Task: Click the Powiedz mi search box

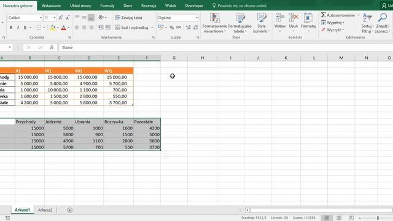Action: [x=239, y=6]
